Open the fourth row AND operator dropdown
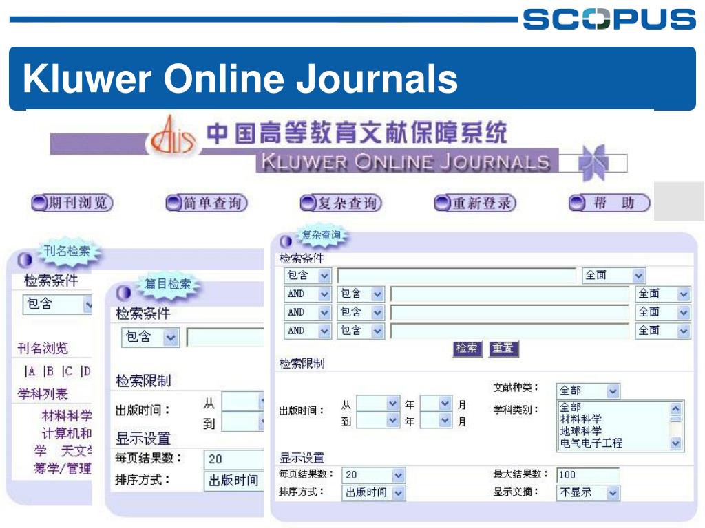705x528 pixels. (308, 331)
